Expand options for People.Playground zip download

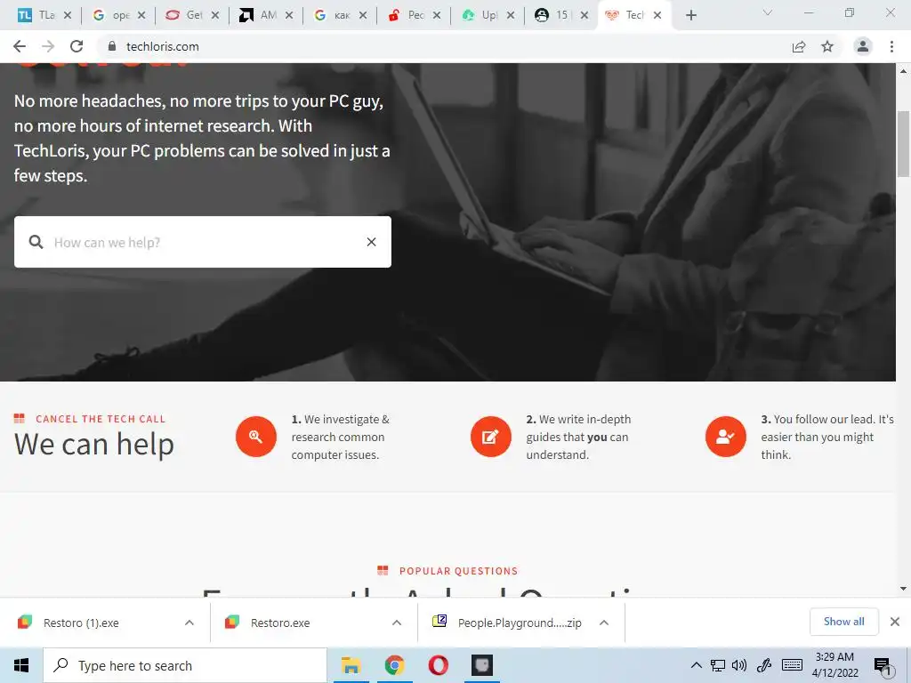(x=604, y=623)
